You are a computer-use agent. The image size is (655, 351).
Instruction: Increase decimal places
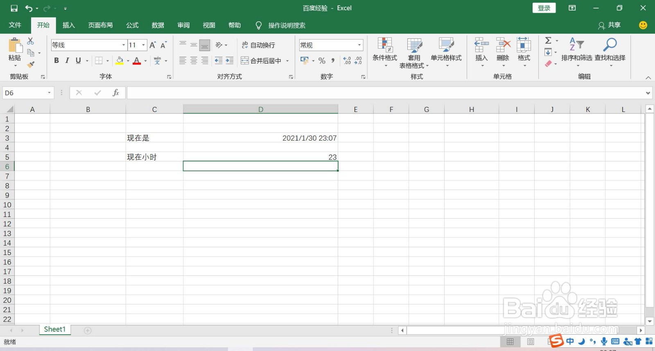(x=347, y=61)
